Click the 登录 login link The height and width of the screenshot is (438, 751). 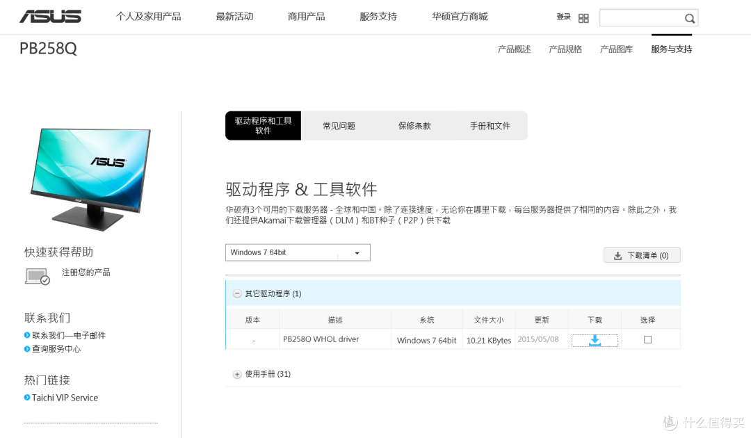[x=563, y=17]
